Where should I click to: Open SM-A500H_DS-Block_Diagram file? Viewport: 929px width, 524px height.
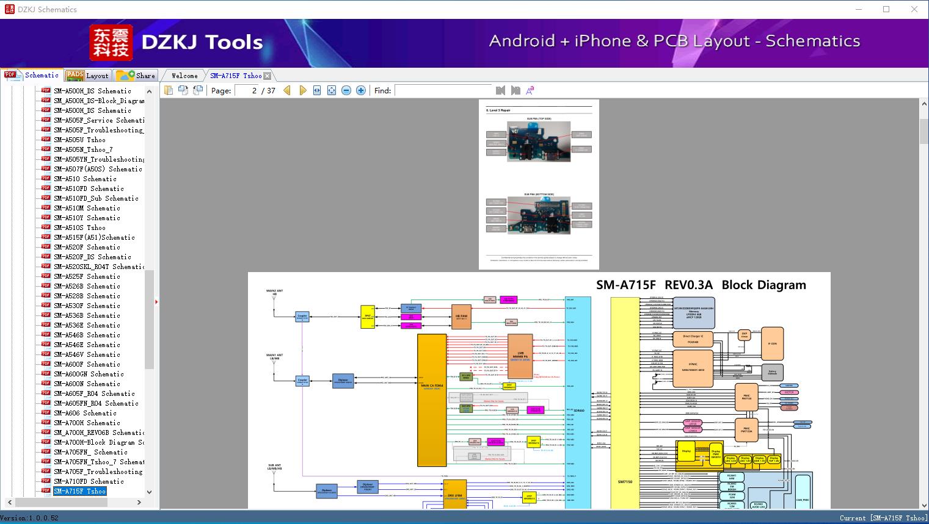pos(99,101)
